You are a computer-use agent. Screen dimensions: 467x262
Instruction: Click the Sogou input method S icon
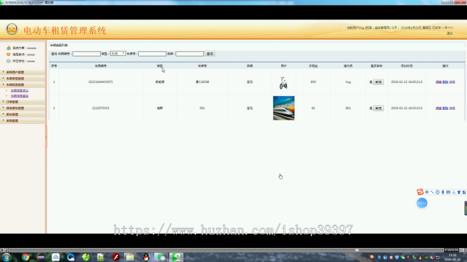tap(420, 192)
